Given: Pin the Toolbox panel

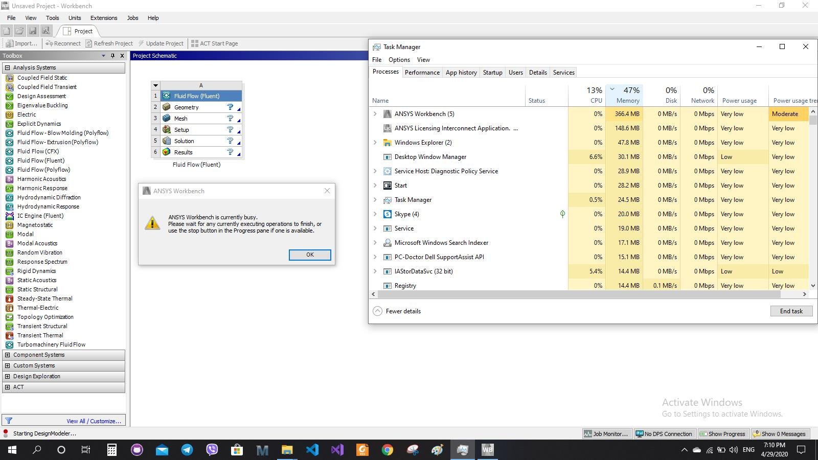Looking at the screenshot, I should (112, 56).
